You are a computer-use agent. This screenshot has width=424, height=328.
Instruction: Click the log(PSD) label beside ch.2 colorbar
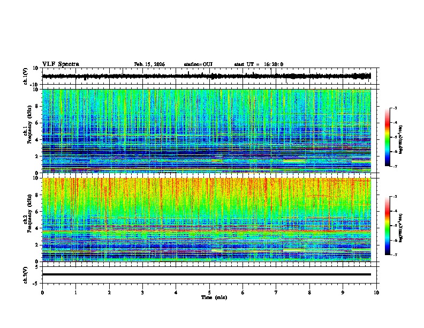click(401, 228)
